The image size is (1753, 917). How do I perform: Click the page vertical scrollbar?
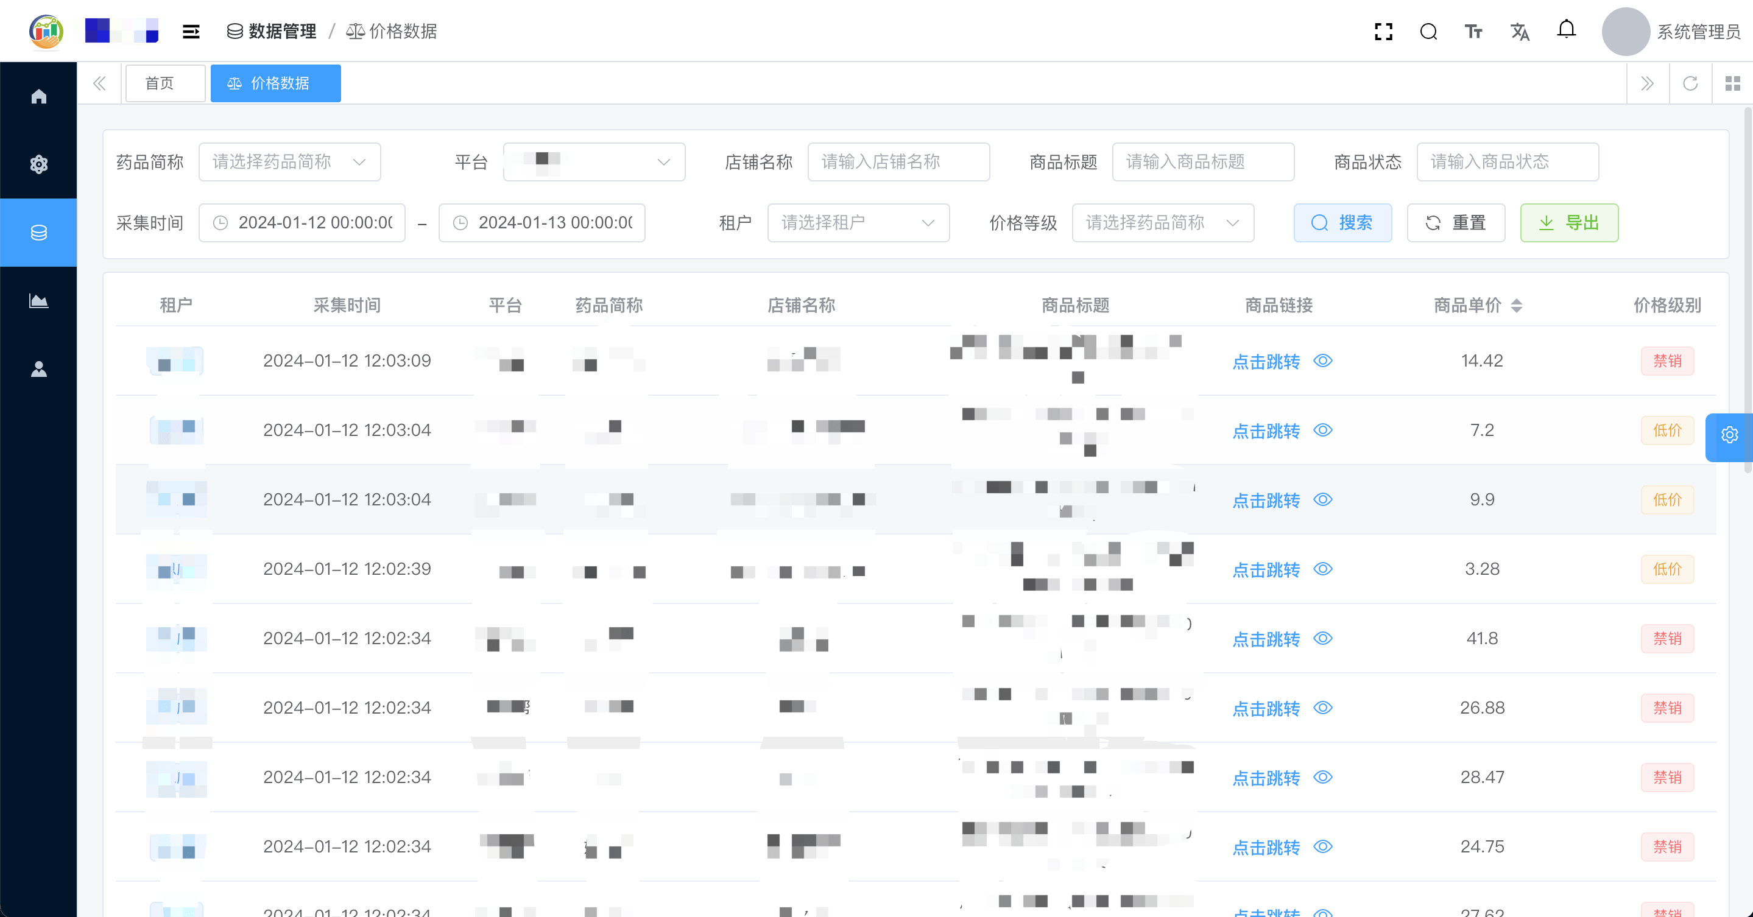(1748, 290)
